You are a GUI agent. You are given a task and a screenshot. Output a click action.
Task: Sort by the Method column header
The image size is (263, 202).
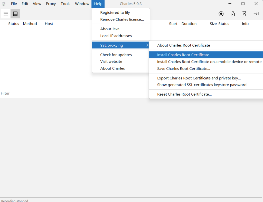click(30, 24)
